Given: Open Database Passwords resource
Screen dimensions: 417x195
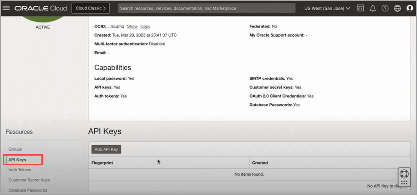Looking at the screenshot, I should pos(28,190).
